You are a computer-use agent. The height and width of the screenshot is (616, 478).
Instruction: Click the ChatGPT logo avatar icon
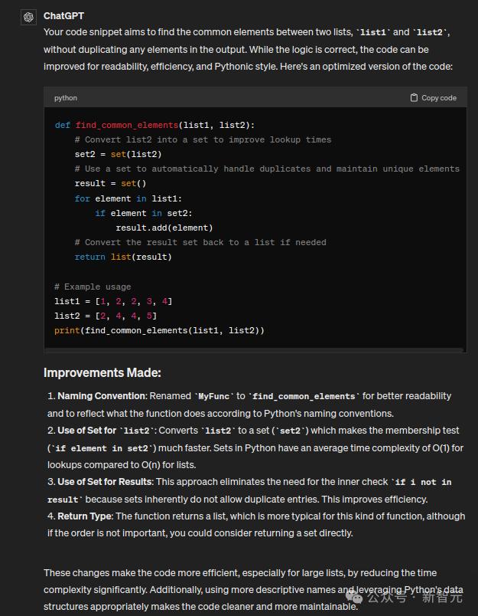pos(29,17)
